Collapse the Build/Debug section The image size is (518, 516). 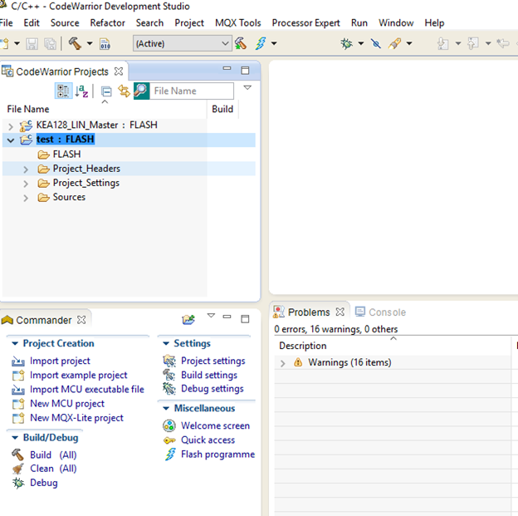[x=15, y=438]
